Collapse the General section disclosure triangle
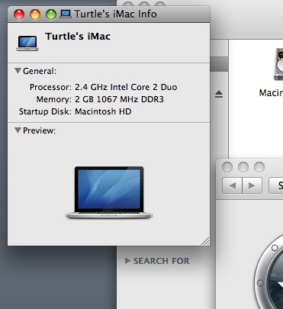 pyautogui.click(x=18, y=70)
